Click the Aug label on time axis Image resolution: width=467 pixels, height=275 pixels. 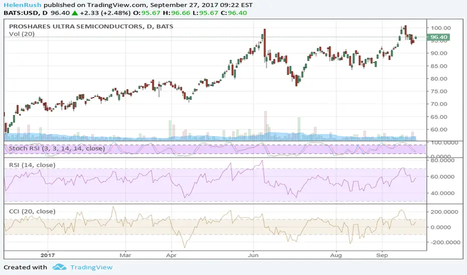(336, 255)
